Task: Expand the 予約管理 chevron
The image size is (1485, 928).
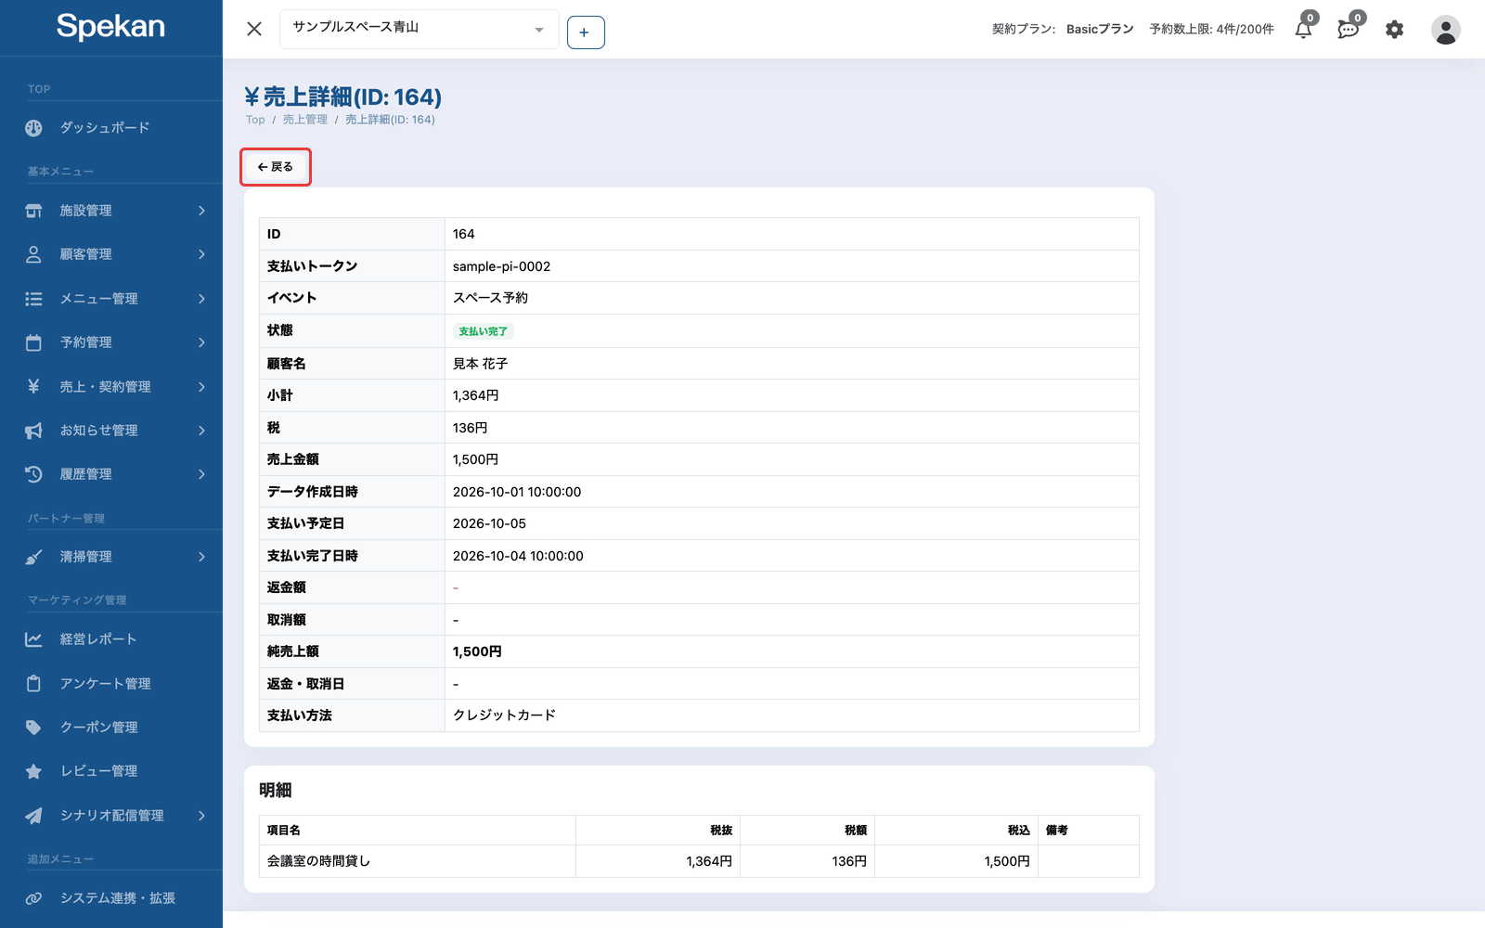Action: [x=201, y=342]
